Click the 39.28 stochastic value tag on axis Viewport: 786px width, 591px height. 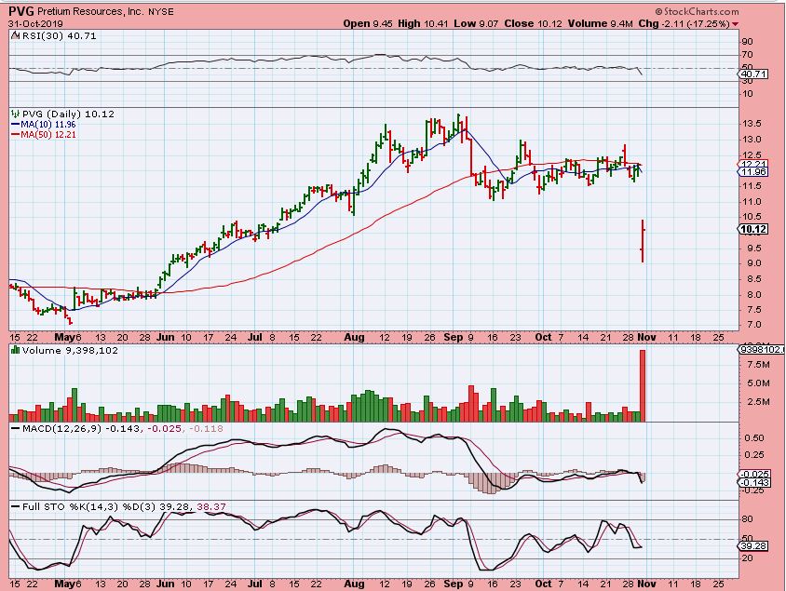752,546
